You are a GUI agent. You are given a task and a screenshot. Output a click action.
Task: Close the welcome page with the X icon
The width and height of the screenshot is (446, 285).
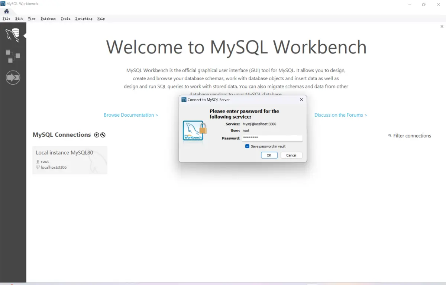coord(442,26)
